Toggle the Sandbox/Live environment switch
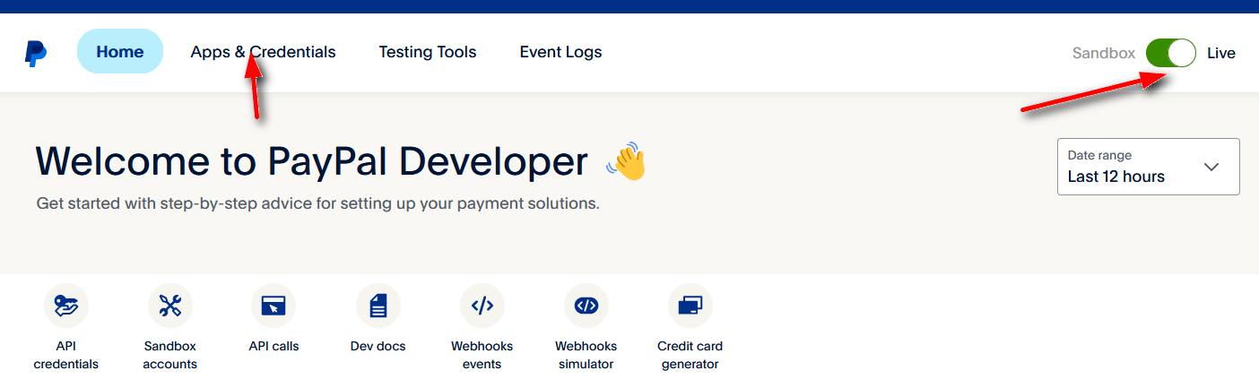The width and height of the screenshot is (1259, 388). [1171, 53]
